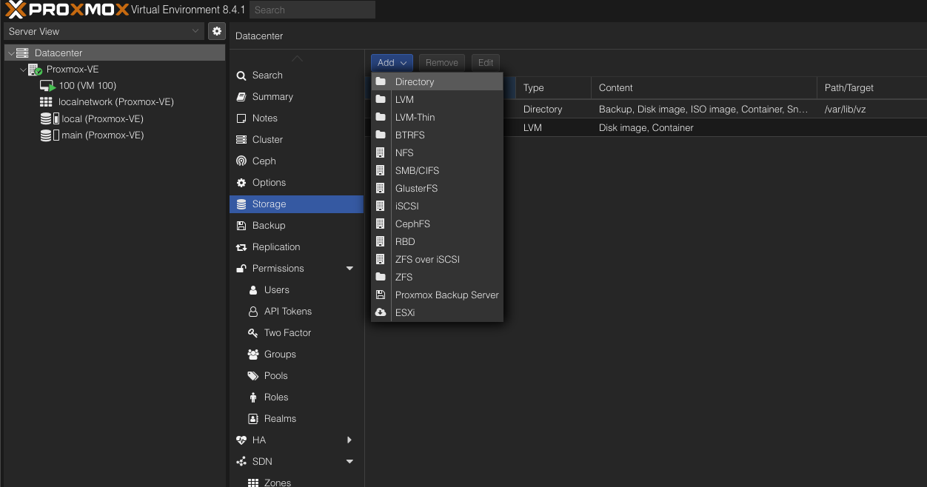Select the 'Disk image, Container' cell
Image resolution: width=927 pixels, height=487 pixels.
click(703, 127)
